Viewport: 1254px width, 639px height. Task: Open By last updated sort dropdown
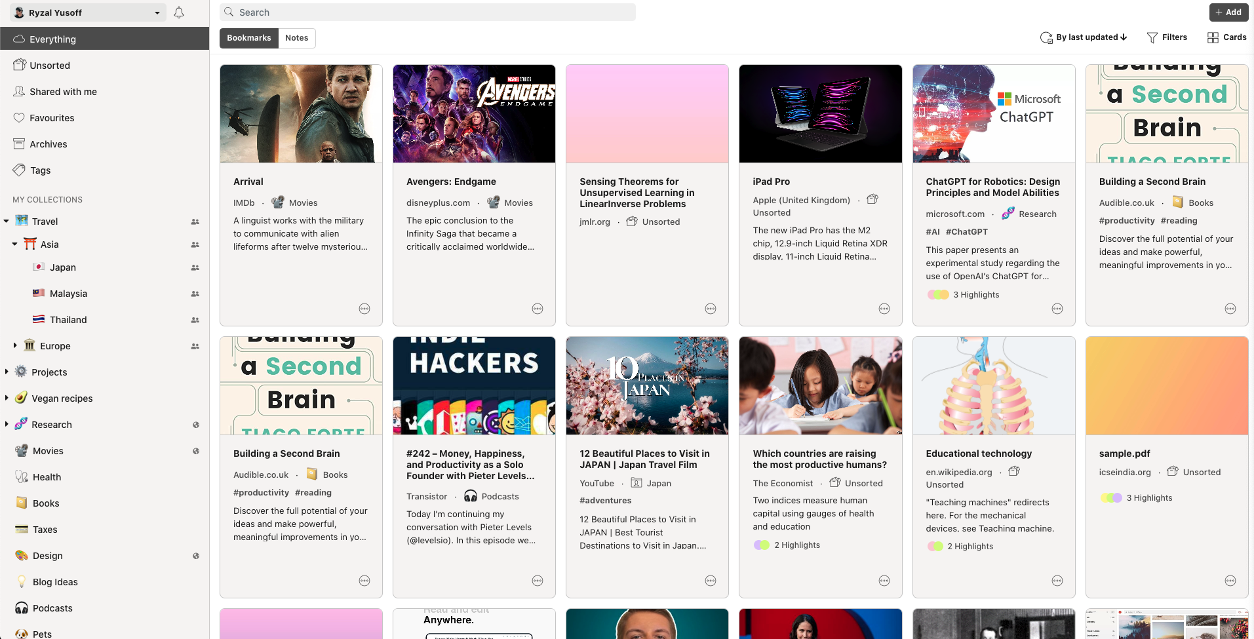(1084, 37)
